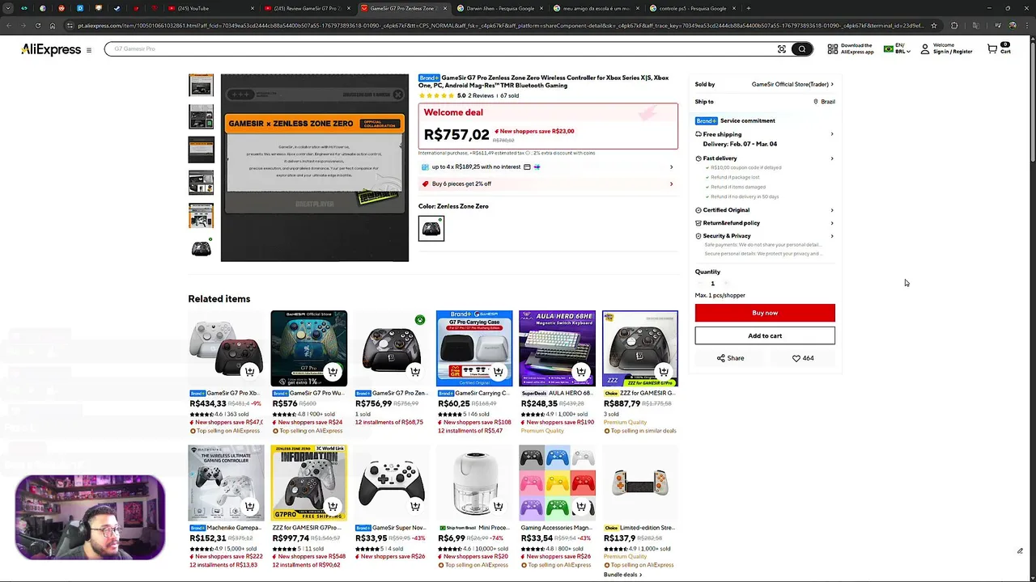Viewport: 1036px width, 582px height.
Task: Click the last controller gallery thumbnail
Action: coord(202,249)
